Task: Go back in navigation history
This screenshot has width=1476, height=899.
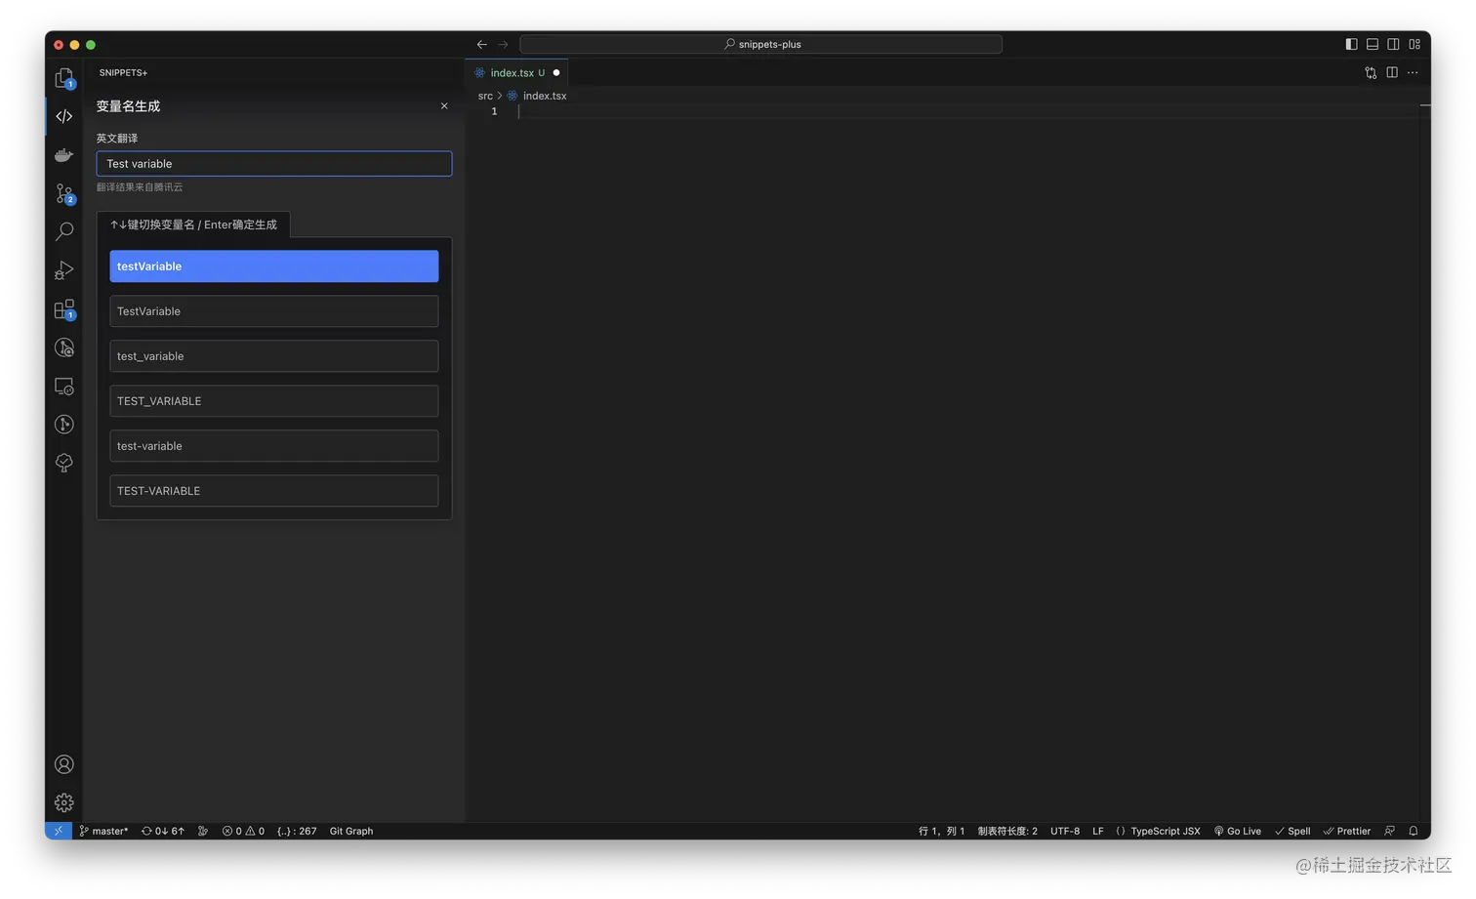Action: [481, 44]
